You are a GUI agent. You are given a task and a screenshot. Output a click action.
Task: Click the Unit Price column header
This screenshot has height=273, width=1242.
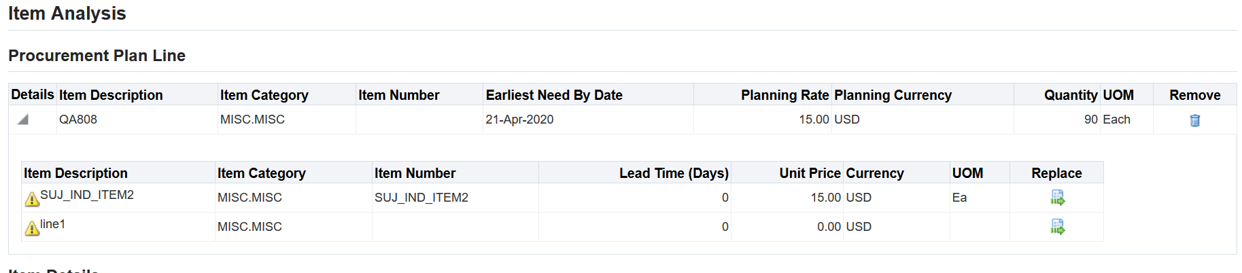coord(810,173)
